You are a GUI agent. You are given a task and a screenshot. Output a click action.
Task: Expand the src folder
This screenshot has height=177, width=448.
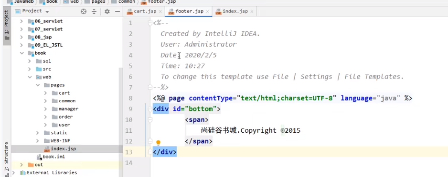(30, 69)
